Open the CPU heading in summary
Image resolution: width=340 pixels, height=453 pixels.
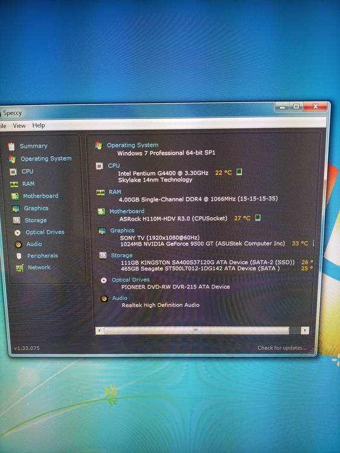click(x=114, y=165)
